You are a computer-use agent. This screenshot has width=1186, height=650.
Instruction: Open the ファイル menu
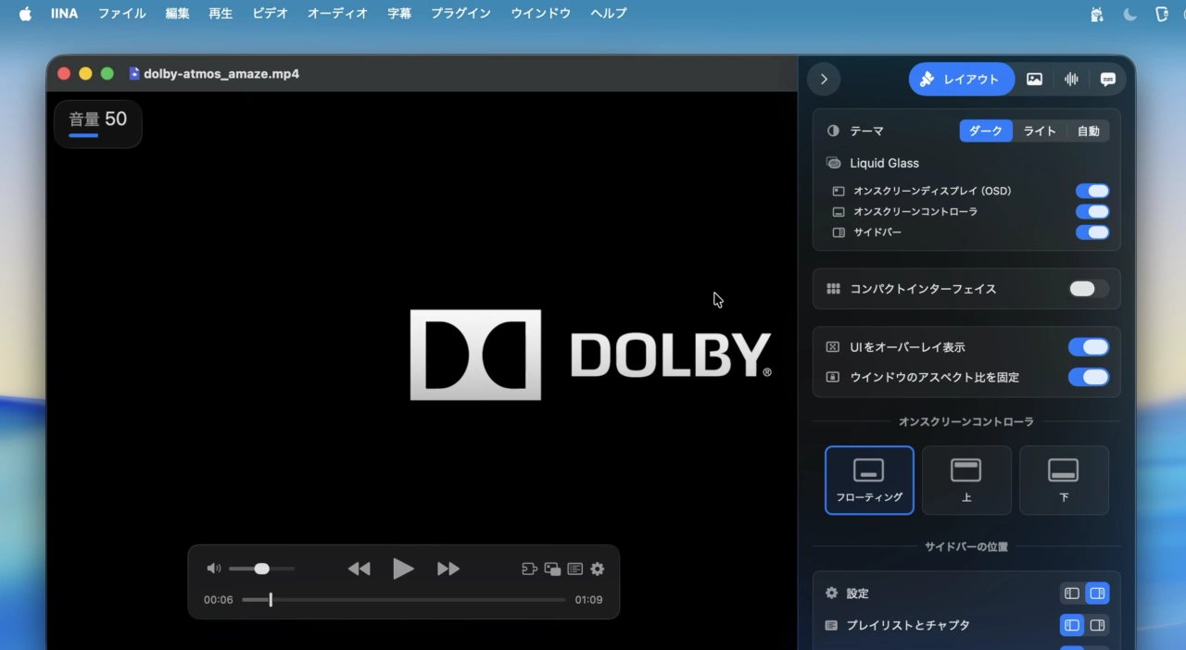pos(122,14)
